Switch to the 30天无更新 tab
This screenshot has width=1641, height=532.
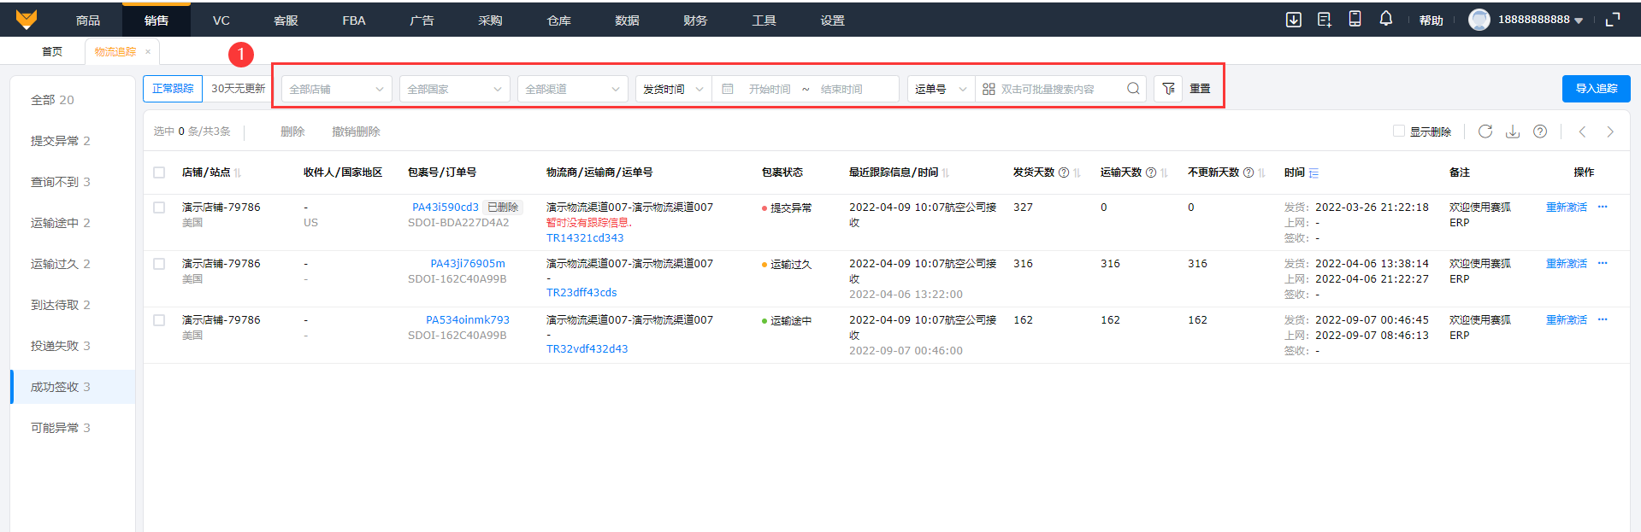point(238,89)
